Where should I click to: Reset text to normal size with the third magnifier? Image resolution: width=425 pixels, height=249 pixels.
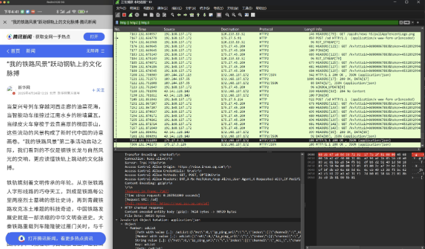pyautogui.click(x=240, y=15)
